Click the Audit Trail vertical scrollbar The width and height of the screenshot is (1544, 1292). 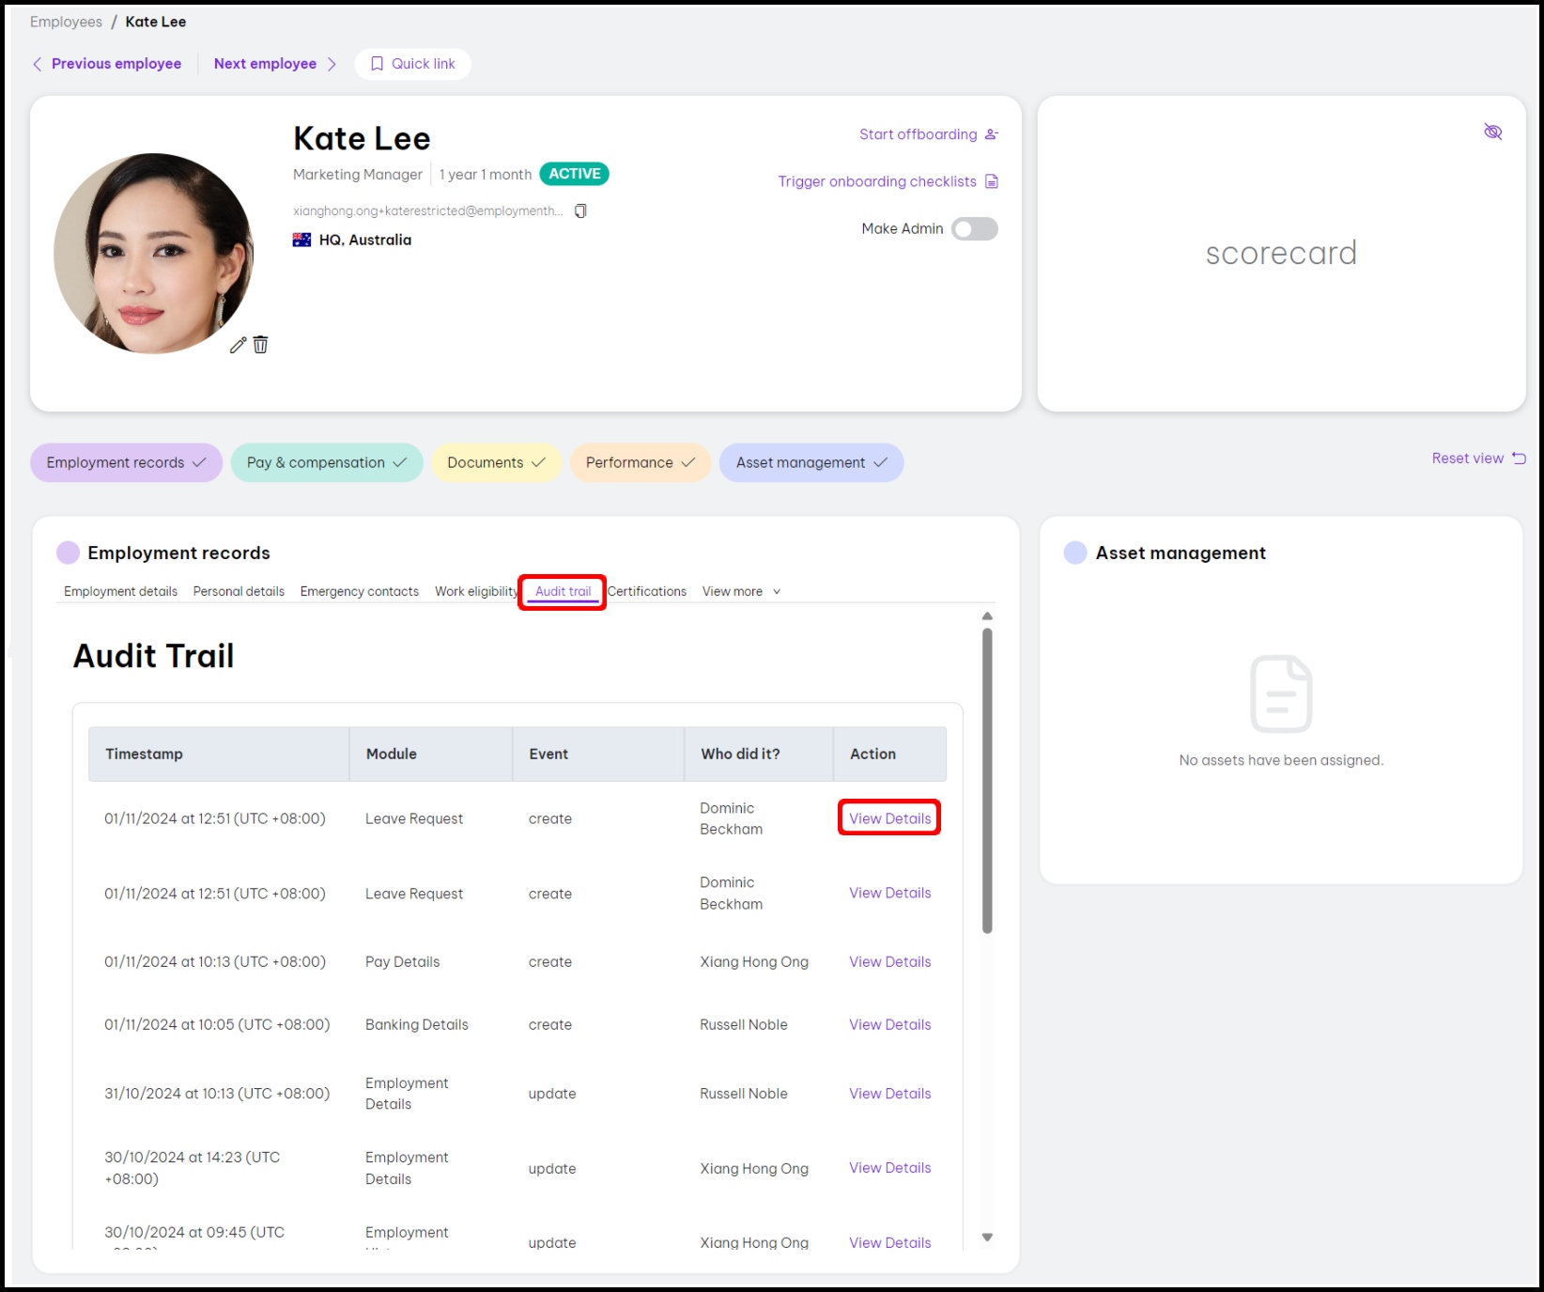click(x=987, y=780)
